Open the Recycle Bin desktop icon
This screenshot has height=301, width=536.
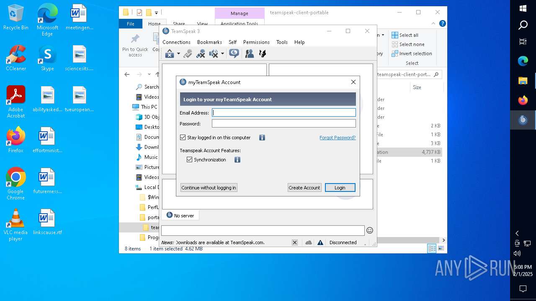pos(16,17)
